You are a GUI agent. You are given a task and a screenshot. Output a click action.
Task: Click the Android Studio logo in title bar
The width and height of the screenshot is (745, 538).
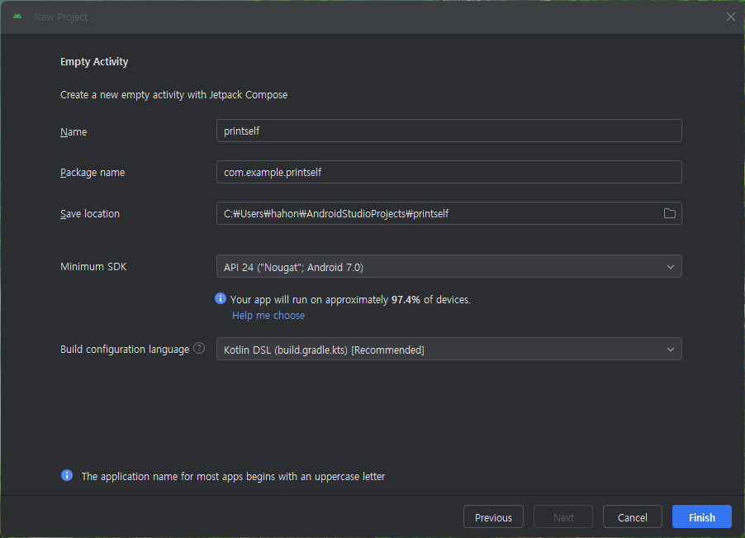click(x=17, y=17)
